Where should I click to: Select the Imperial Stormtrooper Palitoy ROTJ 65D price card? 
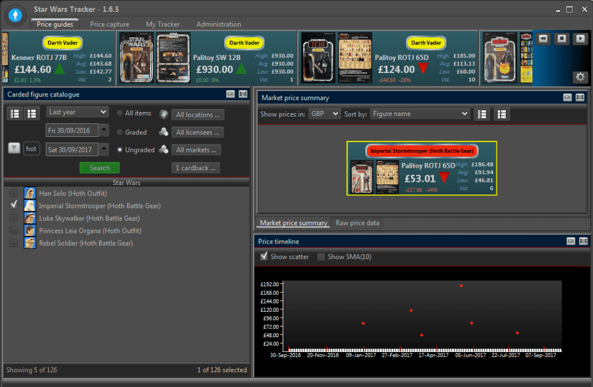[x=422, y=168]
